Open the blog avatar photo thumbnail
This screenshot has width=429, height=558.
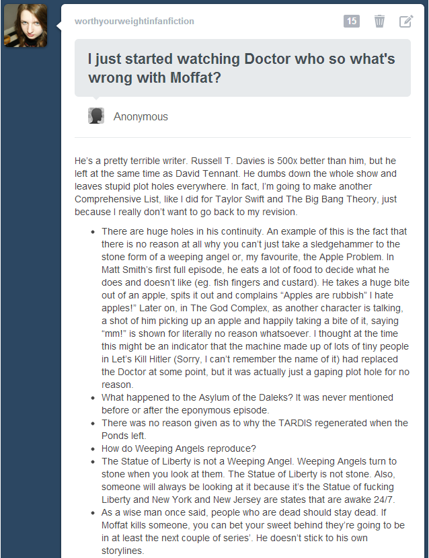(26, 26)
